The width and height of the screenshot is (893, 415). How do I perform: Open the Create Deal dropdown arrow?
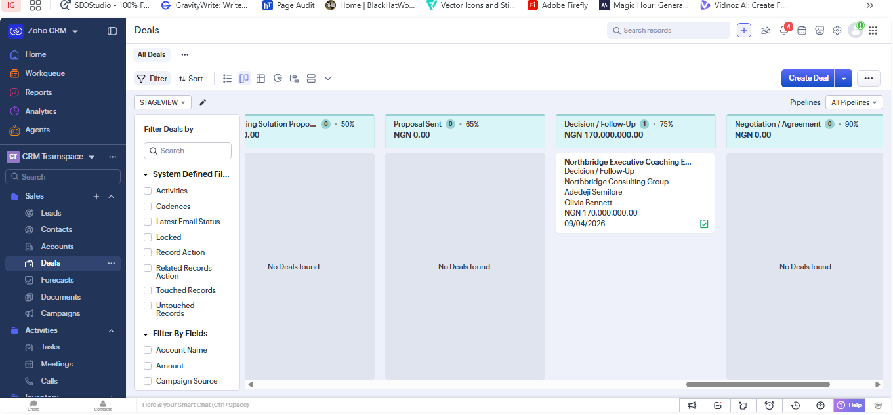click(x=843, y=79)
